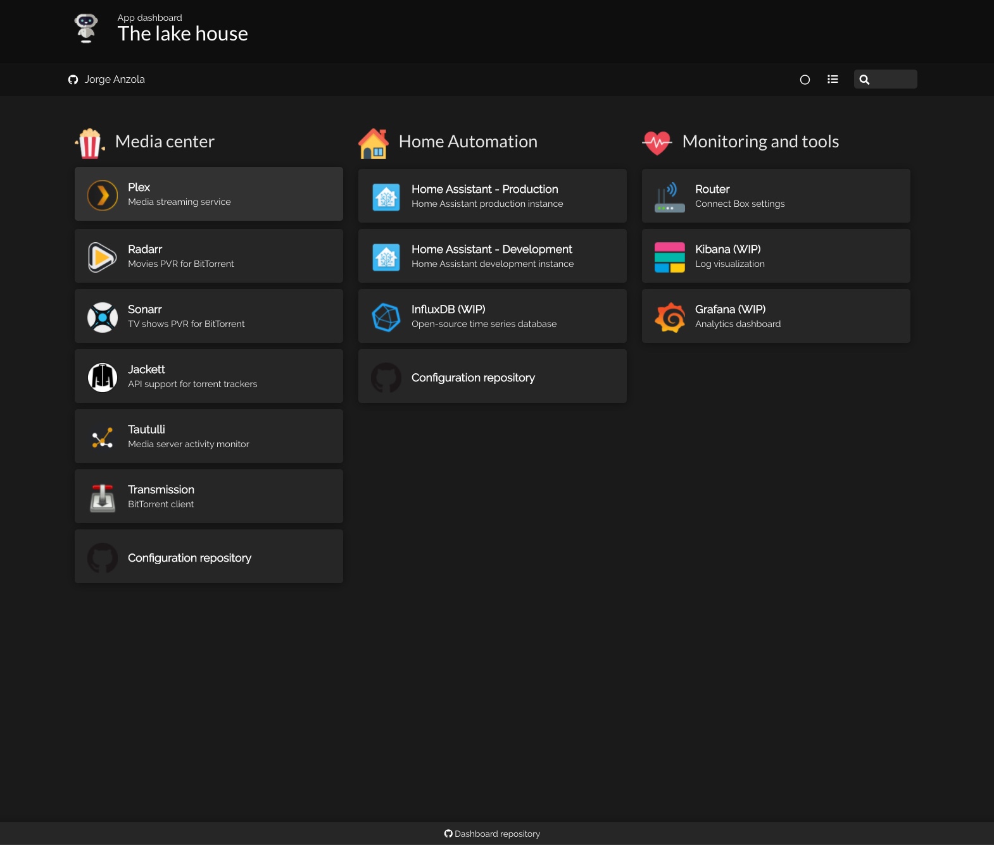This screenshot has width=994, height=845.
Task: Click 'Connect Box settings' subtitle text
Action: (740, 204)
